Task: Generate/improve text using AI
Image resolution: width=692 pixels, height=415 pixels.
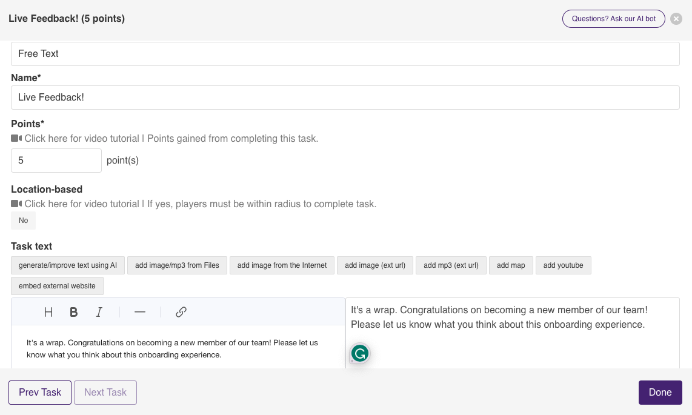Action: pyautogui.click(x=67, y=265)
